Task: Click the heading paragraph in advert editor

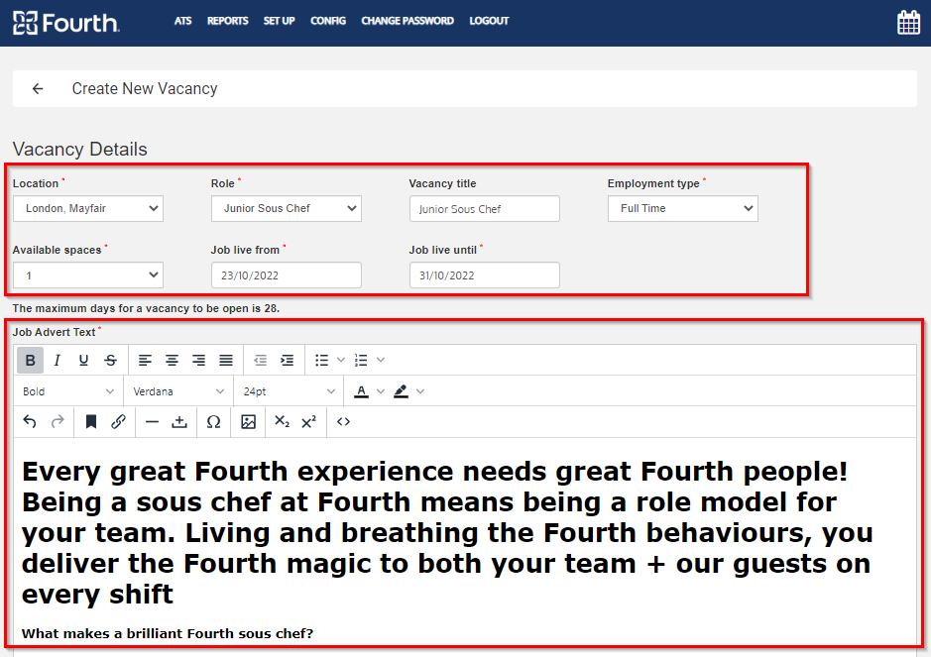Action: pos(448,533)
